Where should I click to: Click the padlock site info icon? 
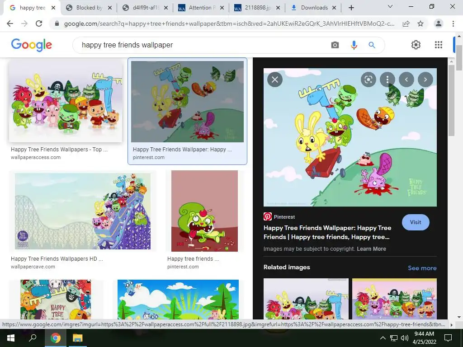point(57,23)
